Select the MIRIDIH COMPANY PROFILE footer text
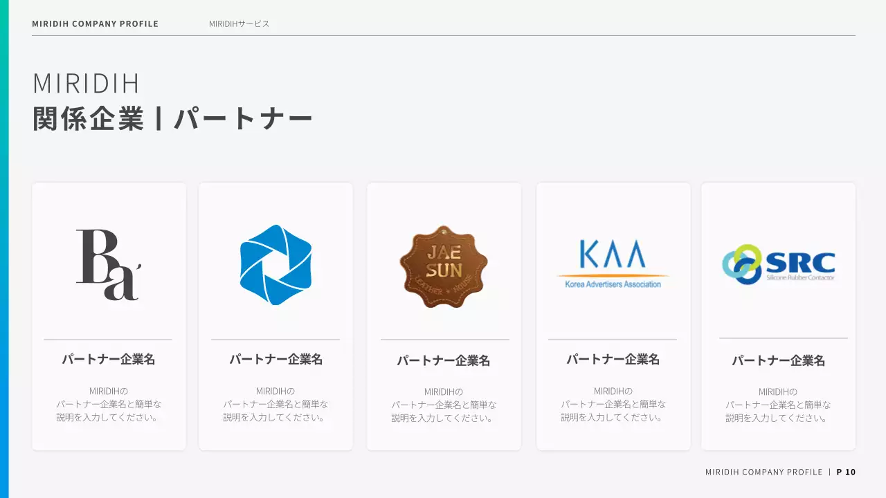 coord(762,472)
